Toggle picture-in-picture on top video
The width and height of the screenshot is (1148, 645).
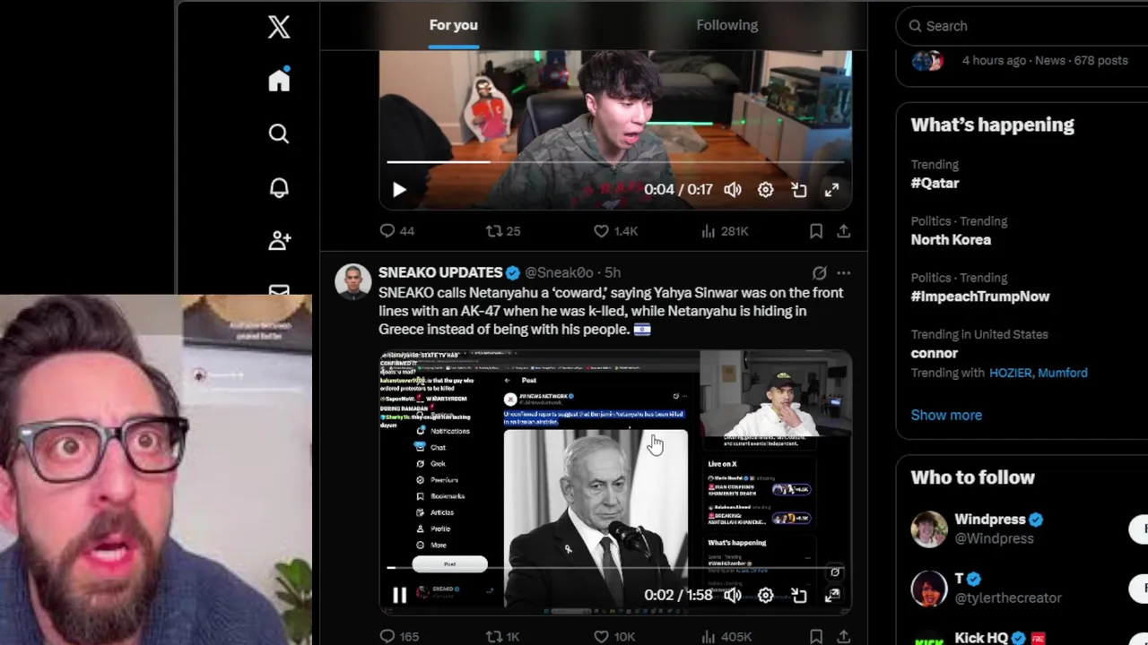point(799,190)
